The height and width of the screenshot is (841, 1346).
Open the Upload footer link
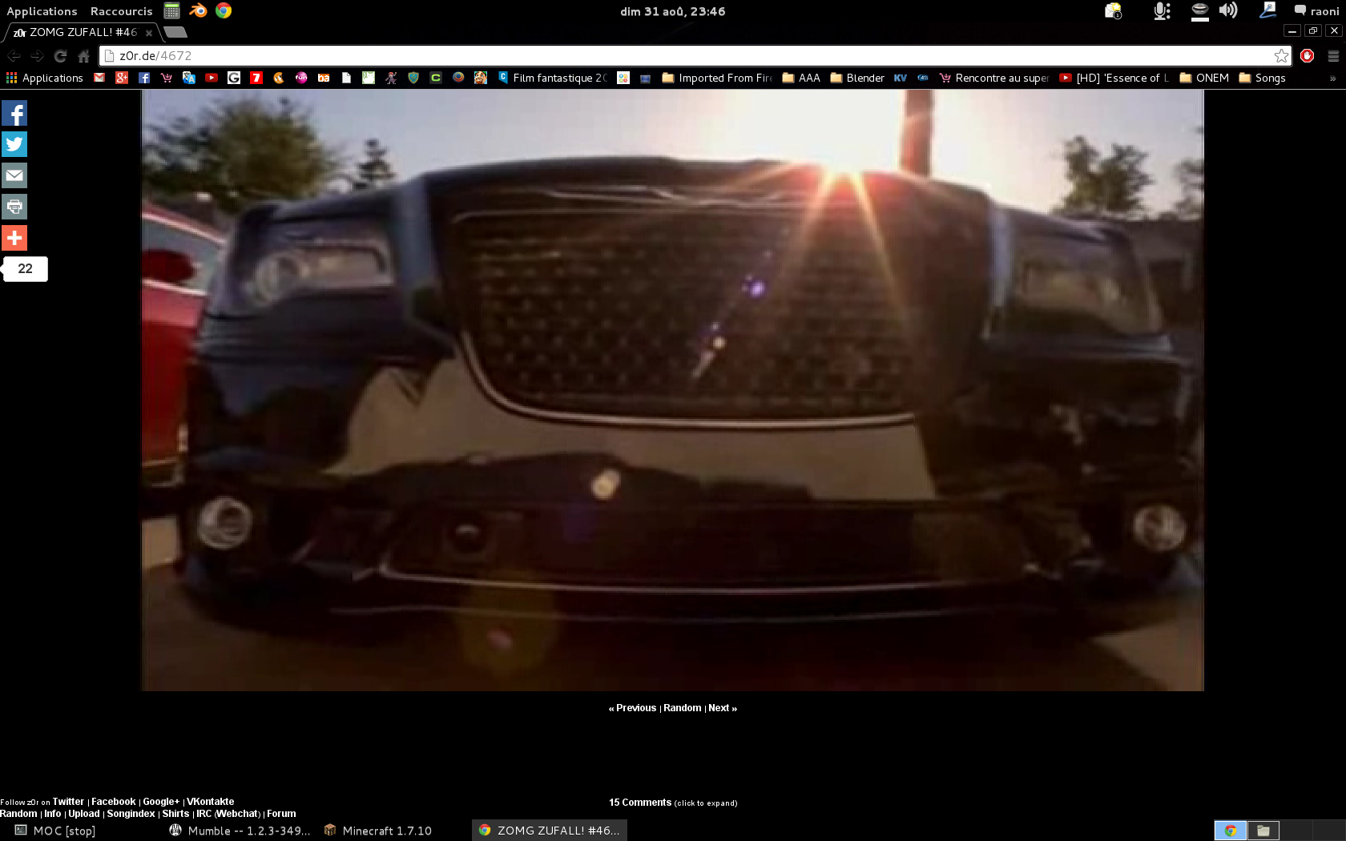point(84,814)
